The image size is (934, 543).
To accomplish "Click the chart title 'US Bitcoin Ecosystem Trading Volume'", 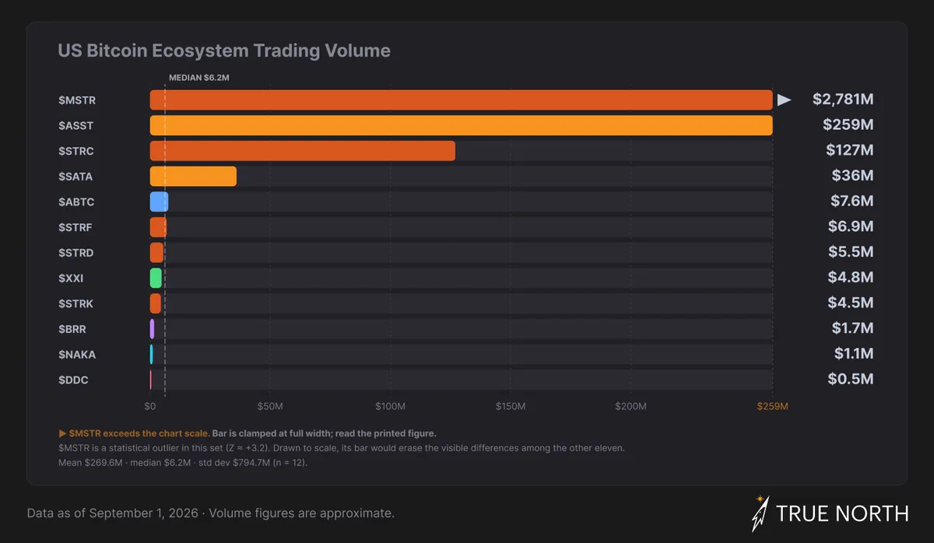I will pos(224,51).
